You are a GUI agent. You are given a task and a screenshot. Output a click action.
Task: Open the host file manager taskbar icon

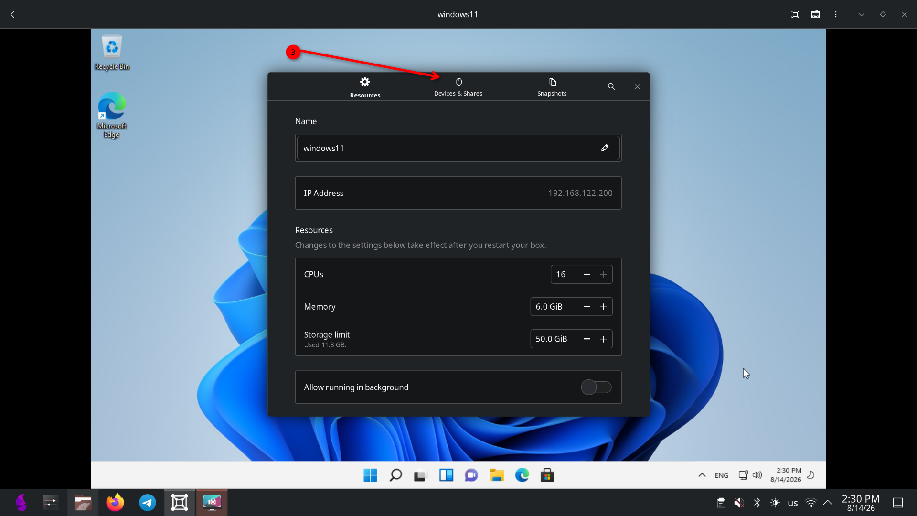click(x=83, y=503)
